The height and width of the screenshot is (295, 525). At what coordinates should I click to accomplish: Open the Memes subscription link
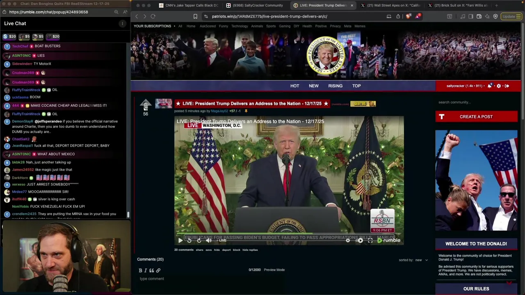point(360,26)
